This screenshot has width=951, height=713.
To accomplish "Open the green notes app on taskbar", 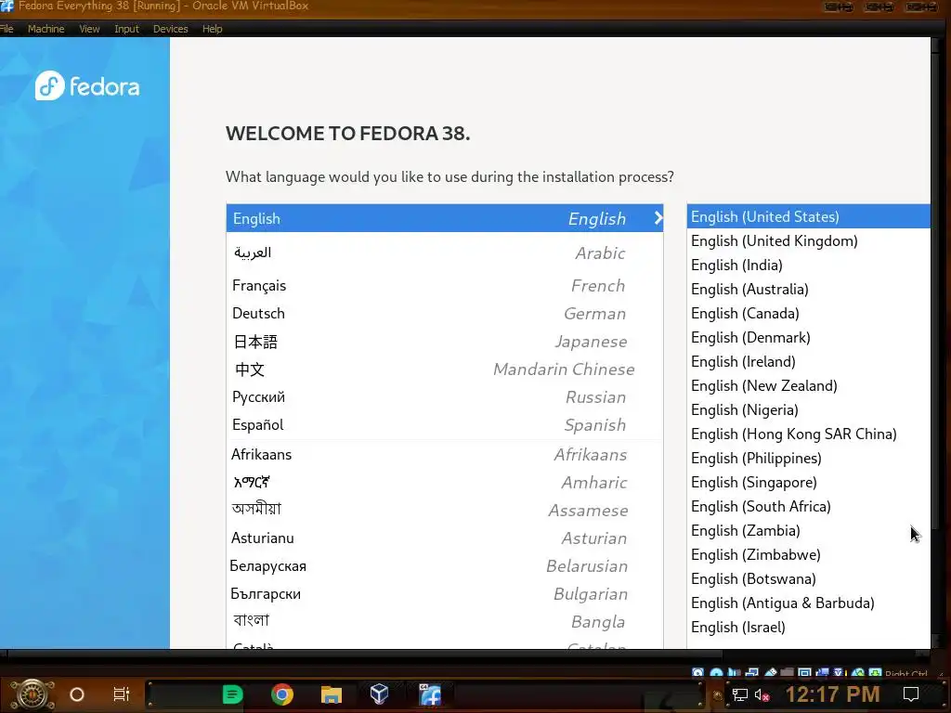I will point(232,694).
